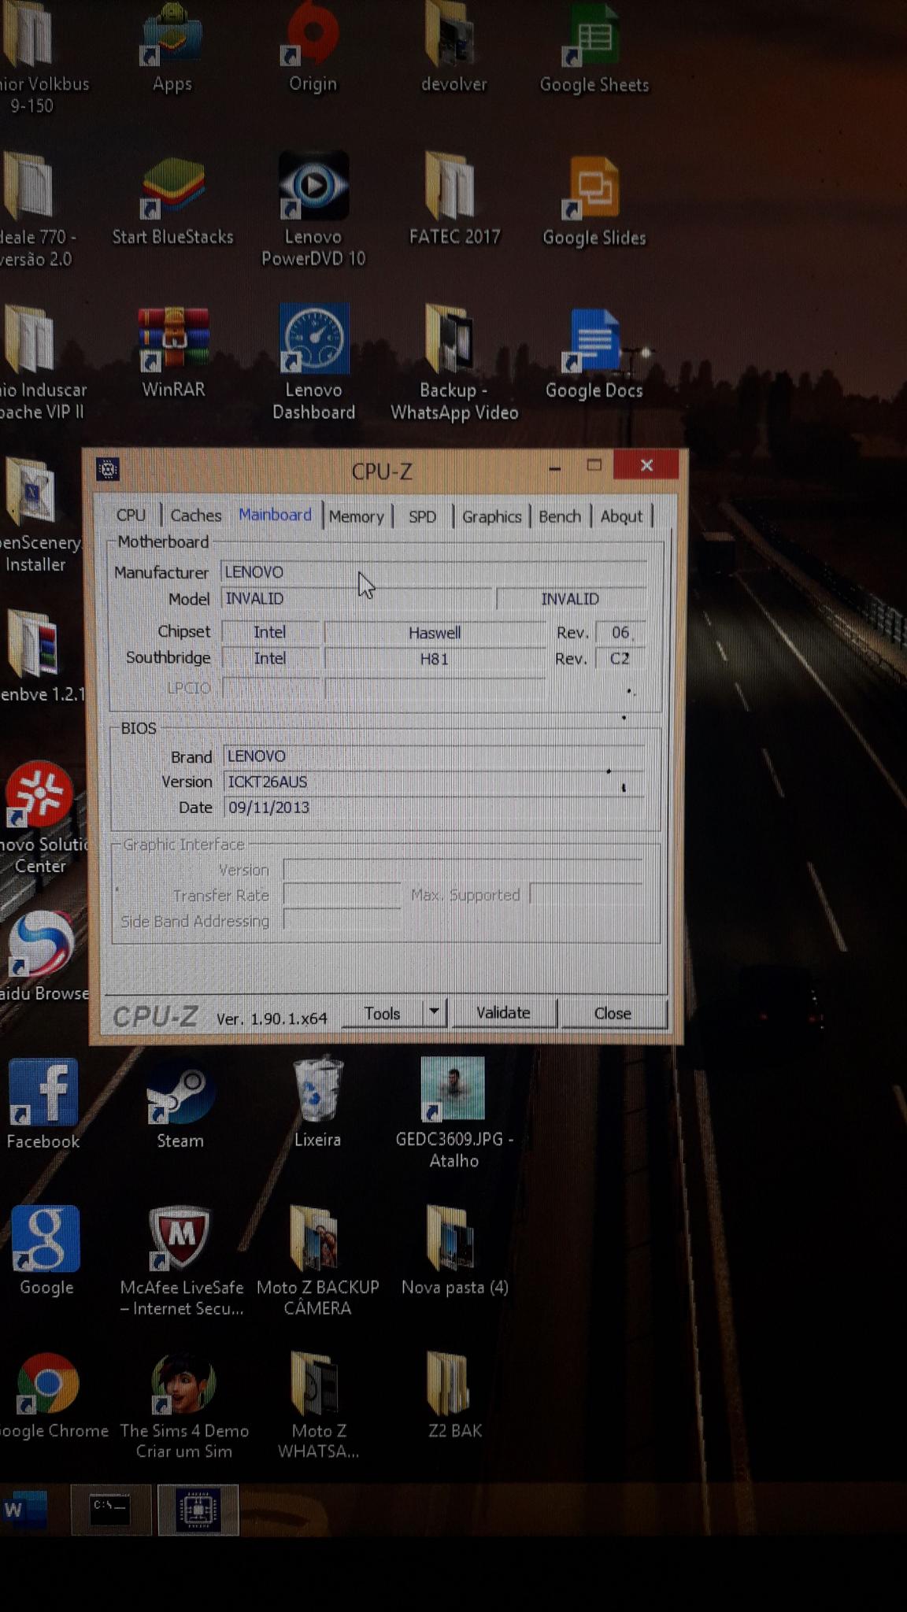Click the Chipset Haswell value

[435, 633]
